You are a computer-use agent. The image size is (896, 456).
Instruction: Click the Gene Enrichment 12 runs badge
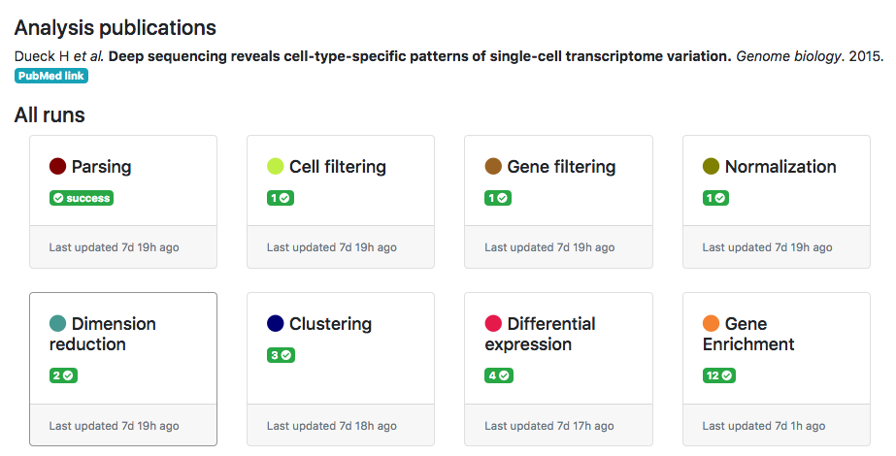pos(719,375)
